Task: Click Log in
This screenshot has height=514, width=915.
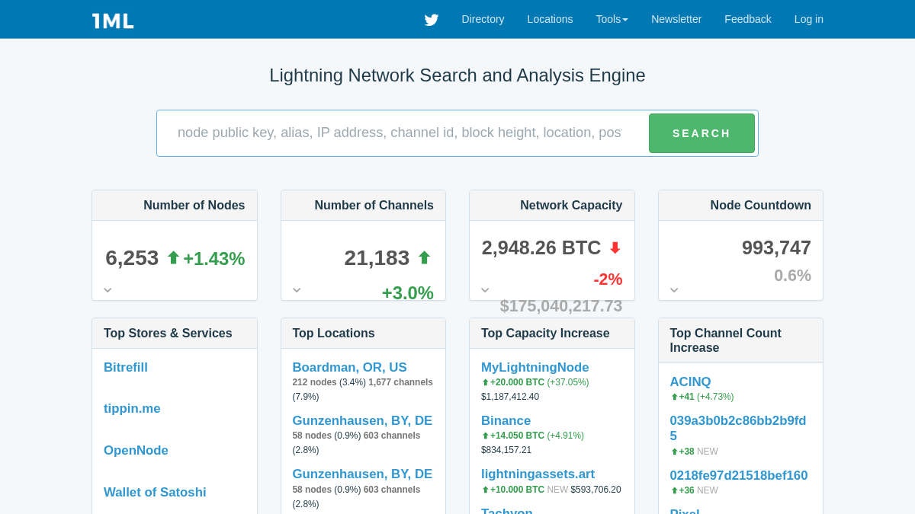Action: pos(809,19)
